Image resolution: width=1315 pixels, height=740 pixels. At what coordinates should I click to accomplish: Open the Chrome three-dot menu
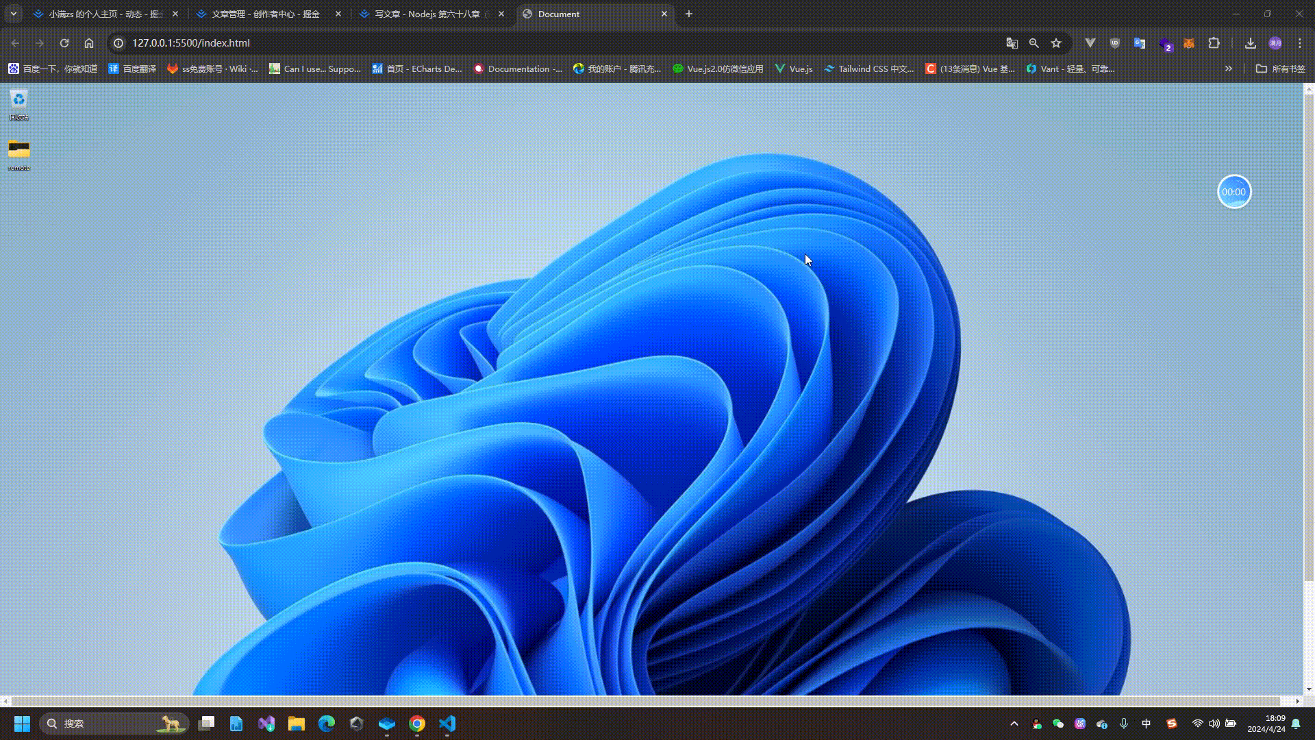[x=1300, y=42]
